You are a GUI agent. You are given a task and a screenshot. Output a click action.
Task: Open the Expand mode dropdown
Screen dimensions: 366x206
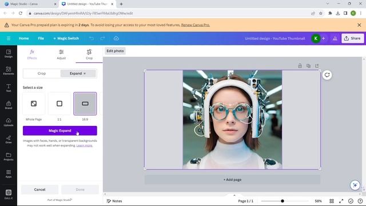tap(78, 73)
